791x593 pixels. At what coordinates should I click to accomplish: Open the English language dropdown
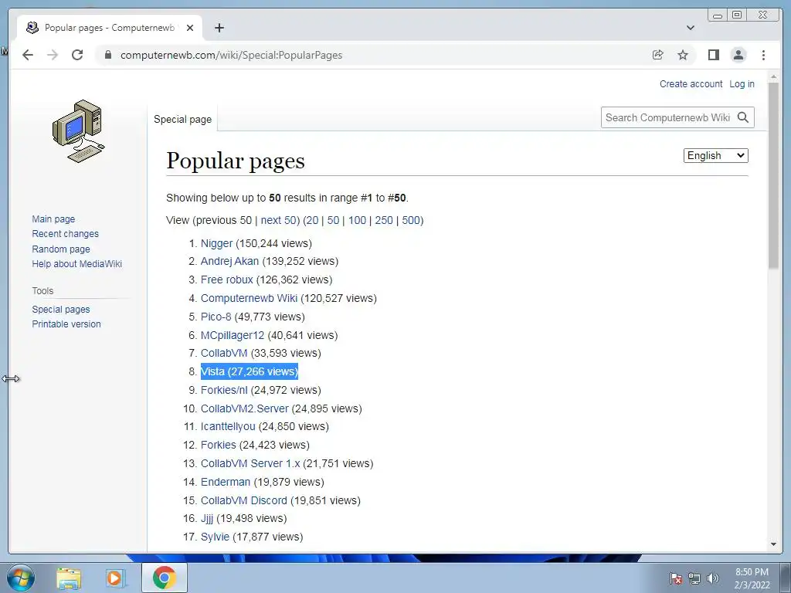(716, 155)
